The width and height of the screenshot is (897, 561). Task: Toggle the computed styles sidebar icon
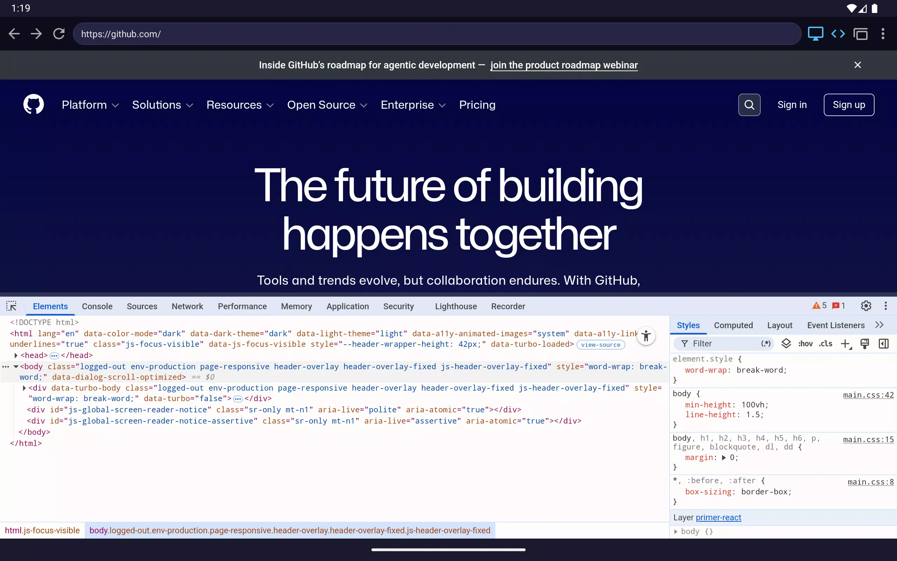pyautogui.click(x=884, y=344)
